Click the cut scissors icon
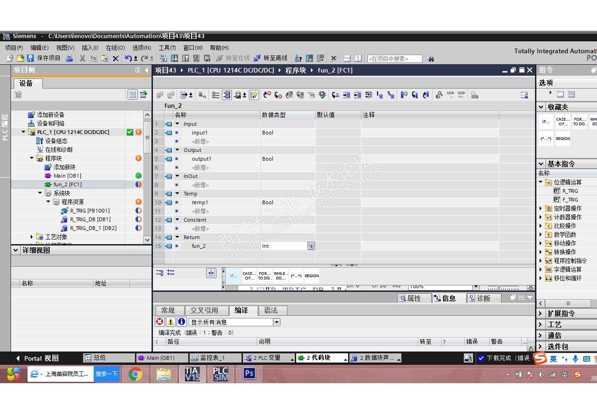Image resolution: width=597 pixels, height=413 pixels. point(82,58)
